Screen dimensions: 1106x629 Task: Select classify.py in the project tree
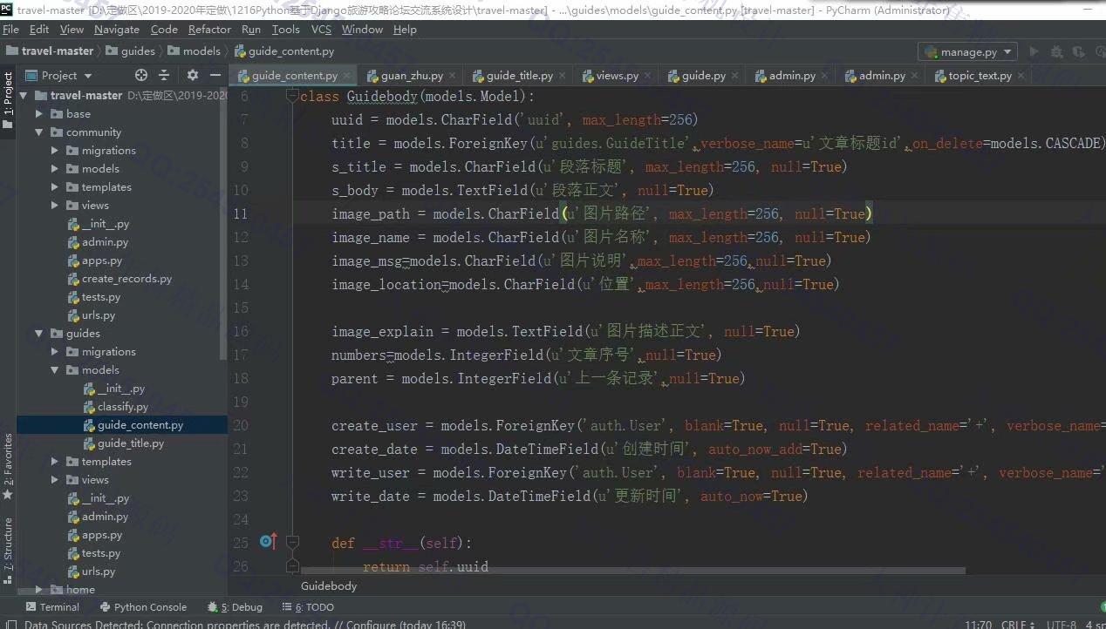click(x=122, y=407)
